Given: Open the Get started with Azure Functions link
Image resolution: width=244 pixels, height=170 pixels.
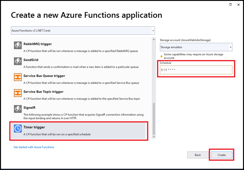Looking at the screenshot, I should [x=34, y=147].
